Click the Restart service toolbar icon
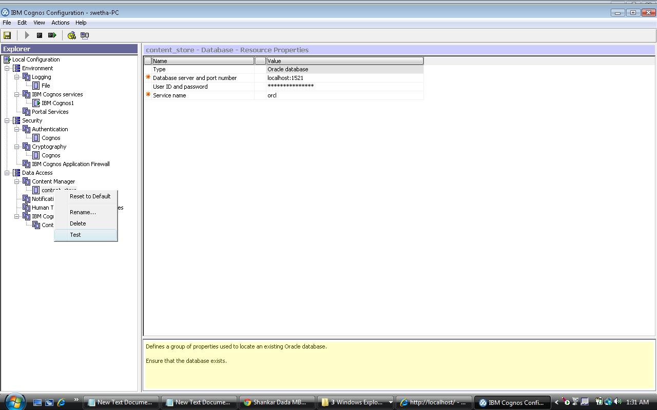657x410 pixels. (x=52, y=35)
